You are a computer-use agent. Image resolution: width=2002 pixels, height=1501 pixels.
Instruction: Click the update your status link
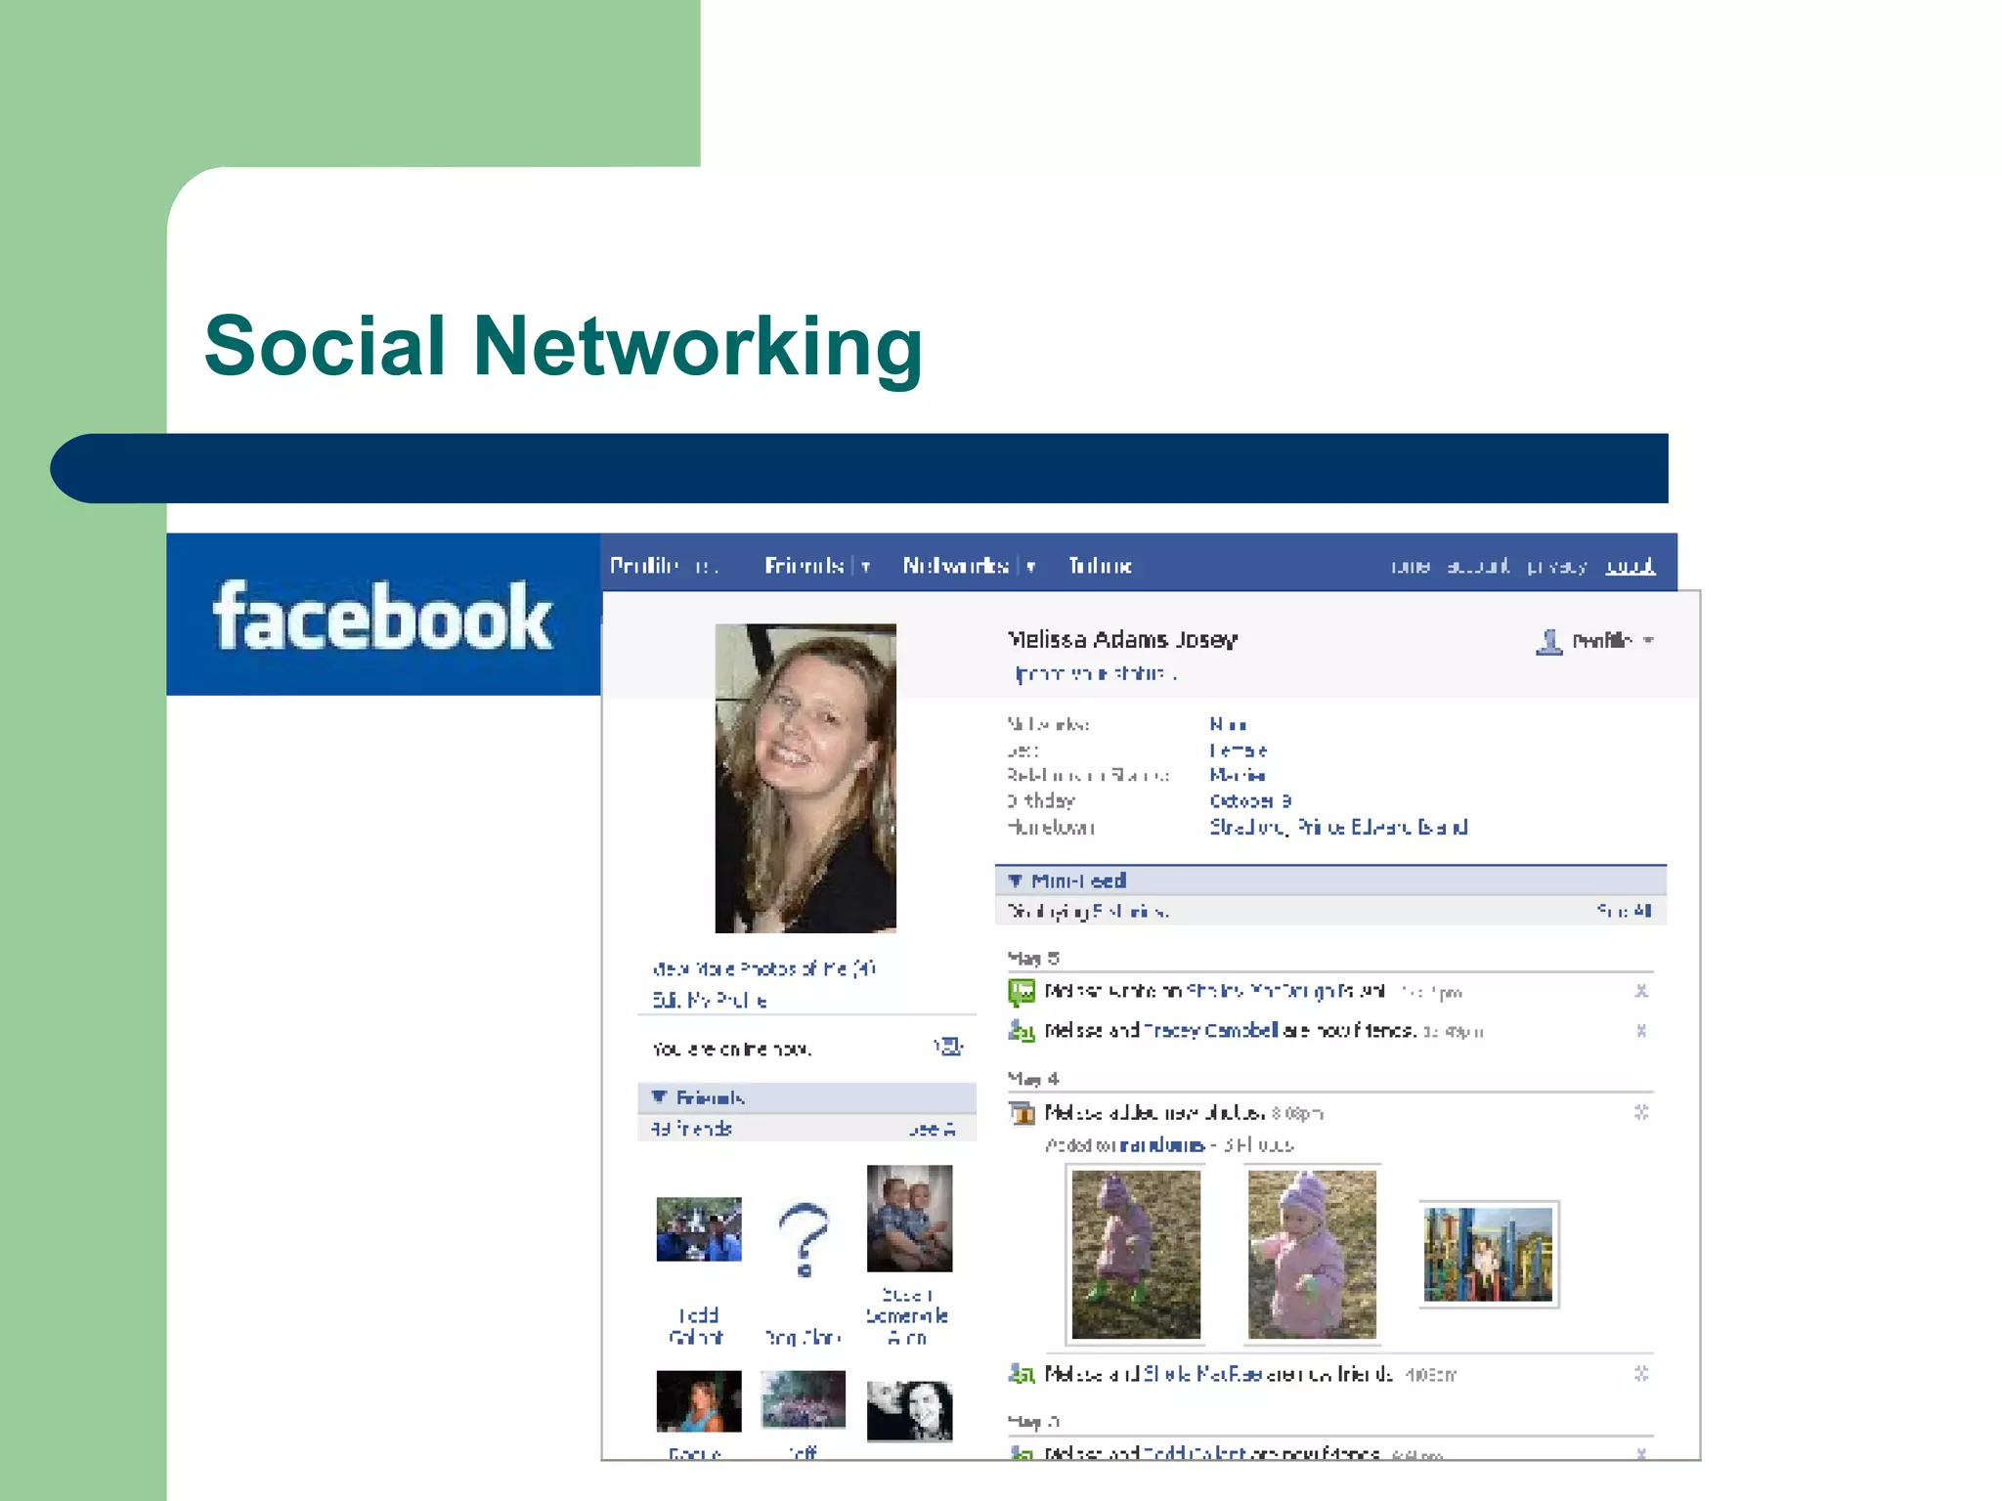click(x=1095, y=673)
